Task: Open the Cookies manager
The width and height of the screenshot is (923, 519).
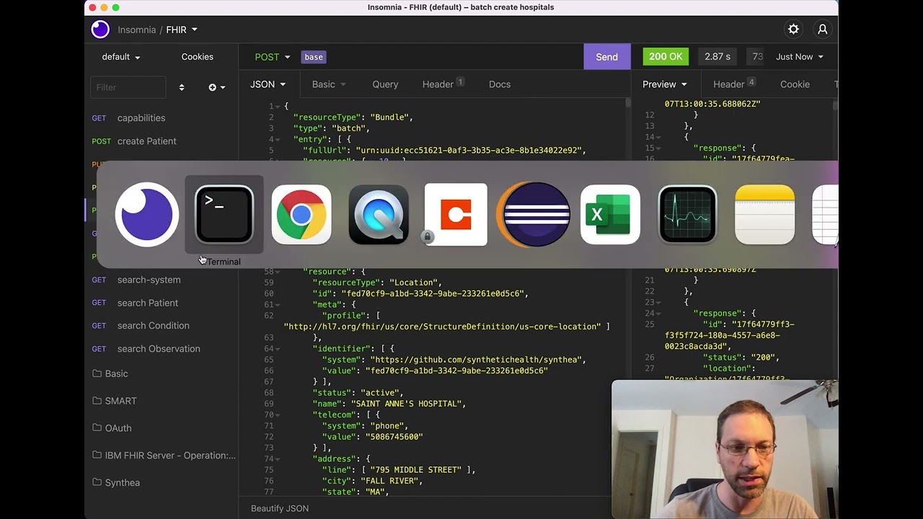Action: (197, 57)
